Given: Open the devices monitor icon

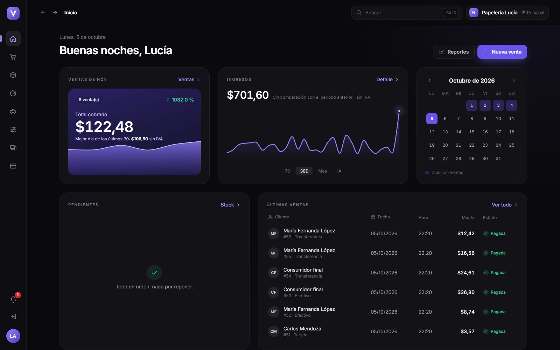Looking at the screenshot, I should [13, 148].
